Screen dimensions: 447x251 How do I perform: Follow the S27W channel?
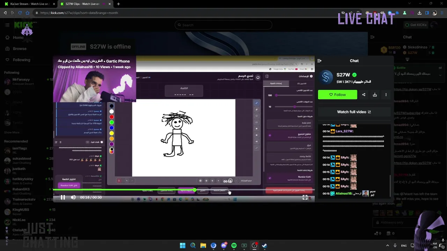pyautogui.click(x=337, y=94)
